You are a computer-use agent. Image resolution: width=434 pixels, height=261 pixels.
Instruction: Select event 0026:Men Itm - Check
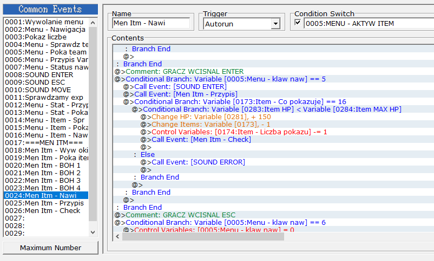click(x=46, y=210)
